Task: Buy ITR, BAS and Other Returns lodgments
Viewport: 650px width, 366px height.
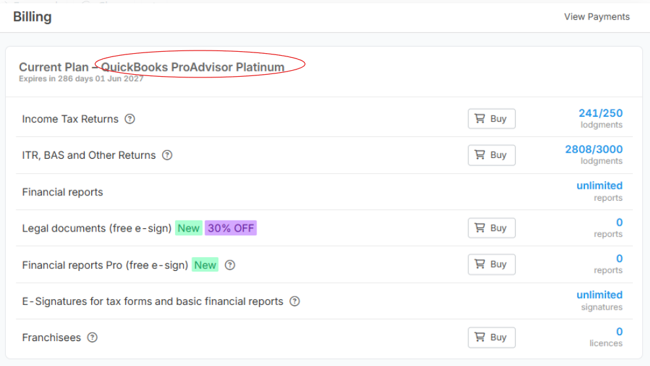Action: click(x=492, y=155)
